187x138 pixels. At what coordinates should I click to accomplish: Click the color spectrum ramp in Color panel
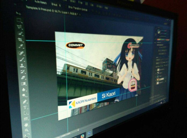click(163, 40)
